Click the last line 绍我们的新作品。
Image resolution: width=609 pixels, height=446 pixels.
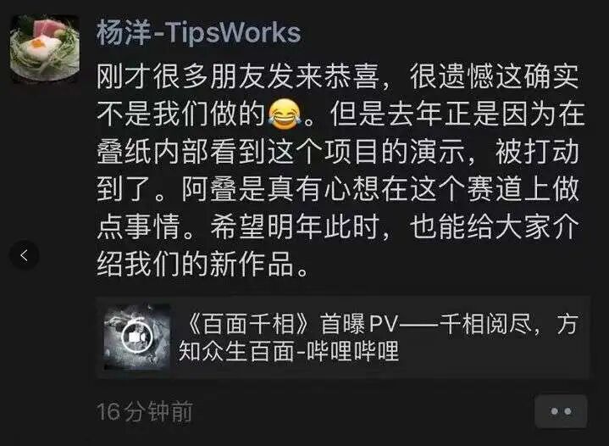point(202,265)
